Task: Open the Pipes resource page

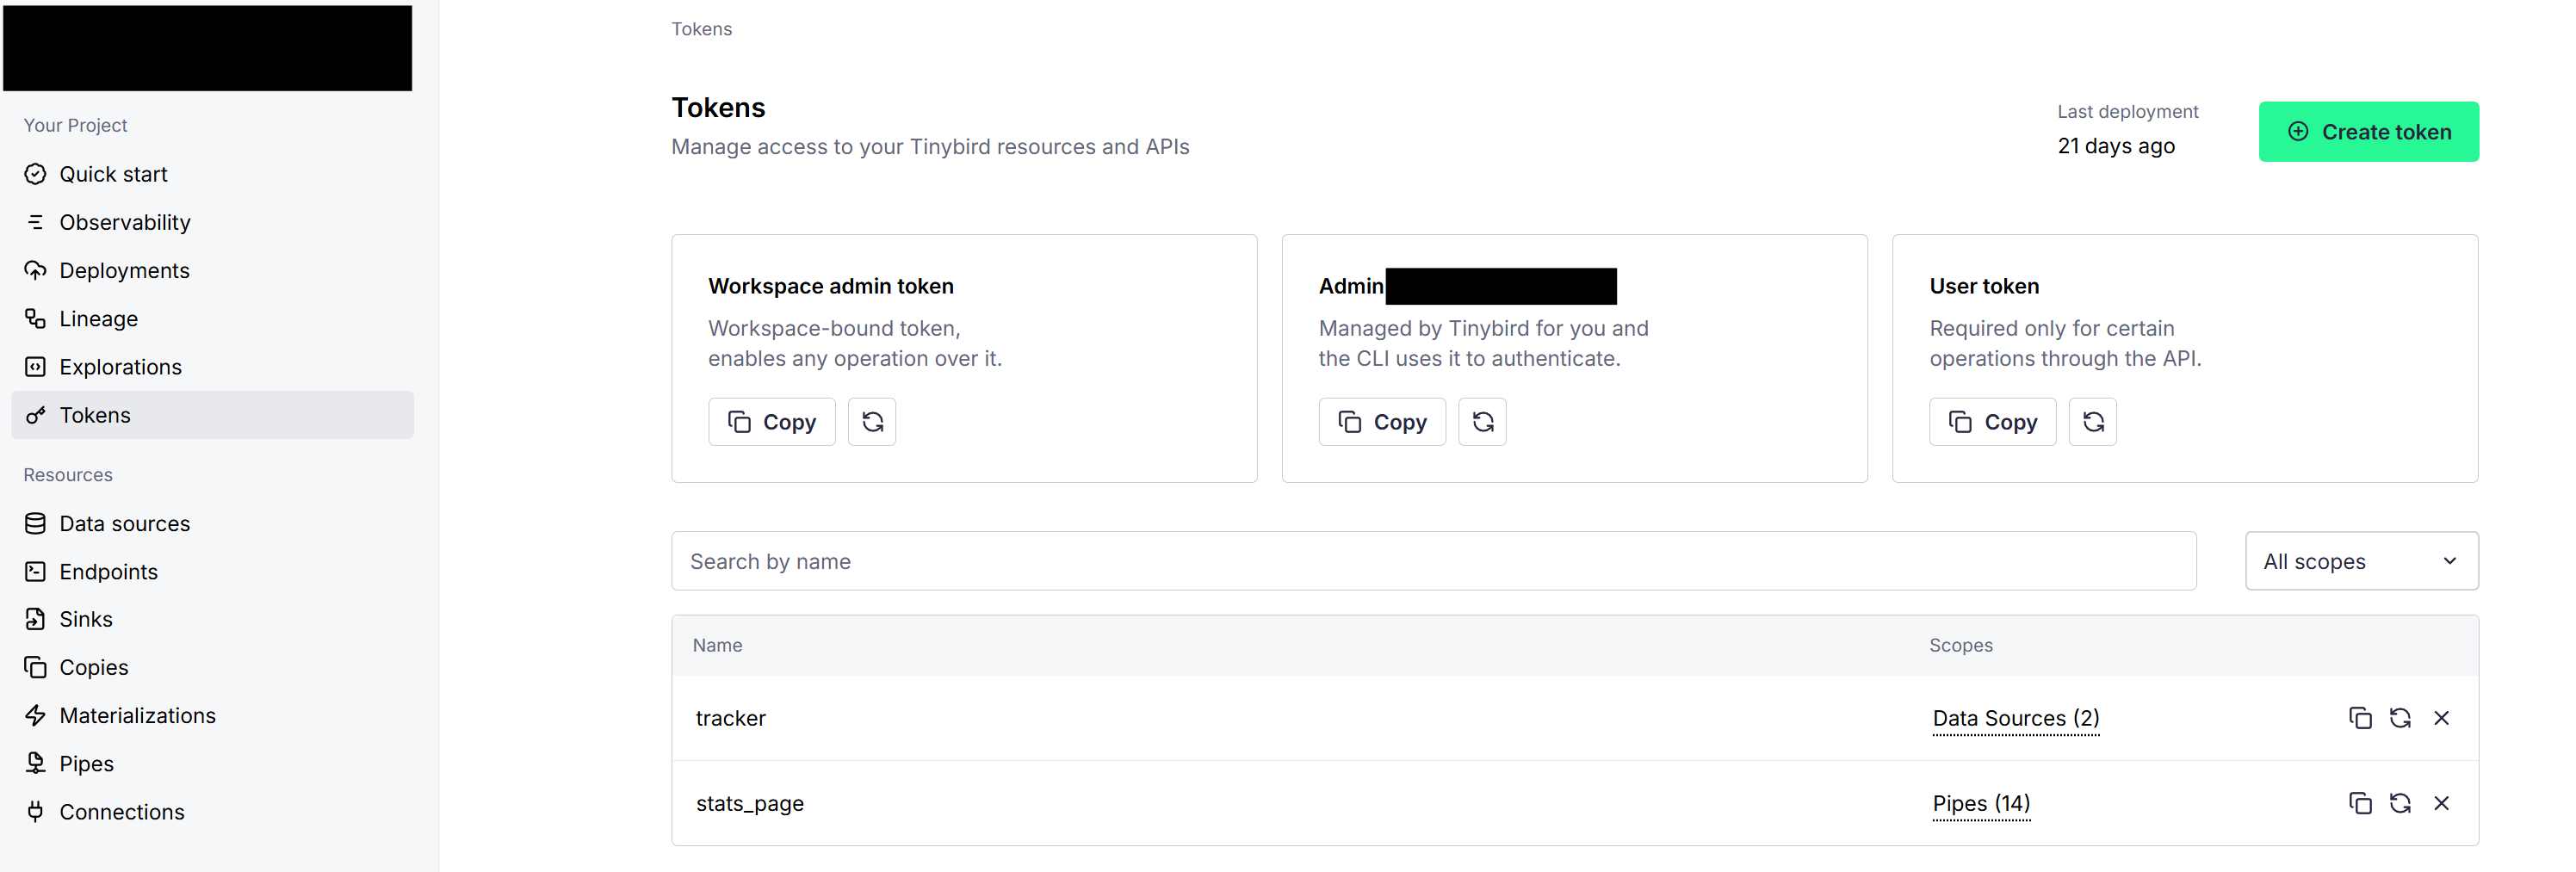Action: [86, 763]
